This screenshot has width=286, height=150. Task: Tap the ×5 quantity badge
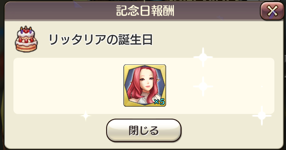(x=159, y=101)
